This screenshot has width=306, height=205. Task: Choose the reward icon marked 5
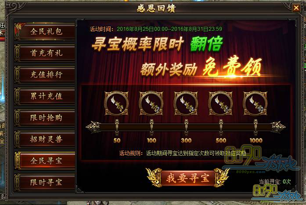tap(220, 103)
